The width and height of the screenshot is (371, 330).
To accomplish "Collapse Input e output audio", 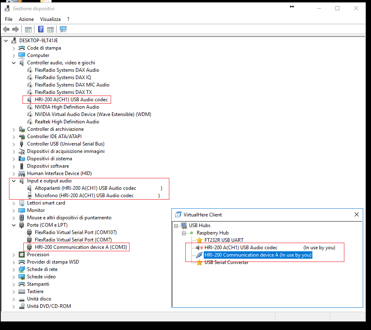I will 14,181.
